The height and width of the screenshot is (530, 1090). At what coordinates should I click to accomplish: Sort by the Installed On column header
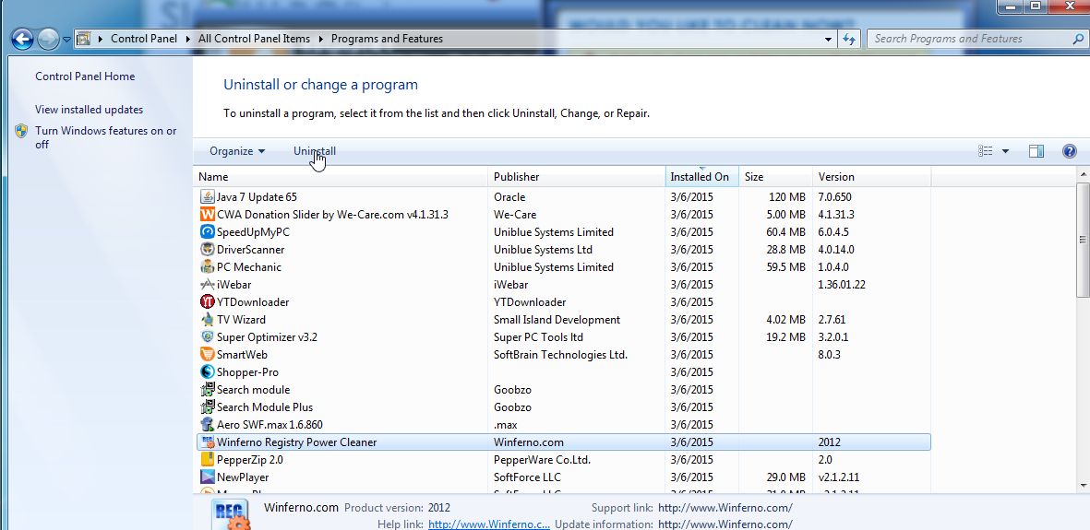pos(701,177)
